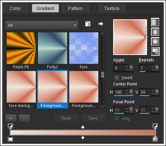This screenshot has height=146, width=166.
Task: Click the plus add gradient button
Action: pyautogui.click(x=11, y=118)
